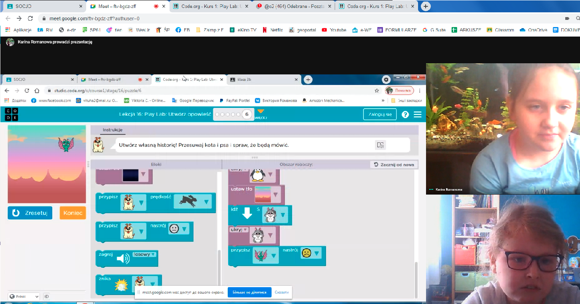Open Google Переводчик bookmark in shared browser

(x=193, y=101)
